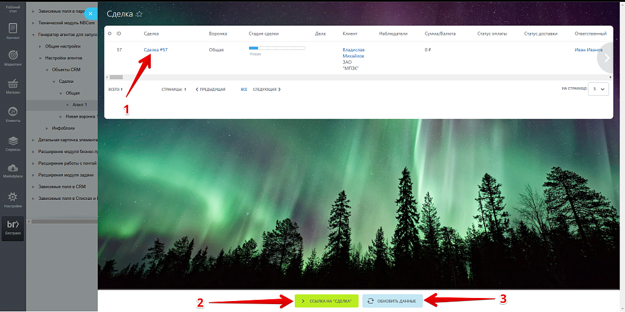This screenshot has height=312, width=625.
Task: Sort by Клиент column header
Action: click(x=350, y=34)
